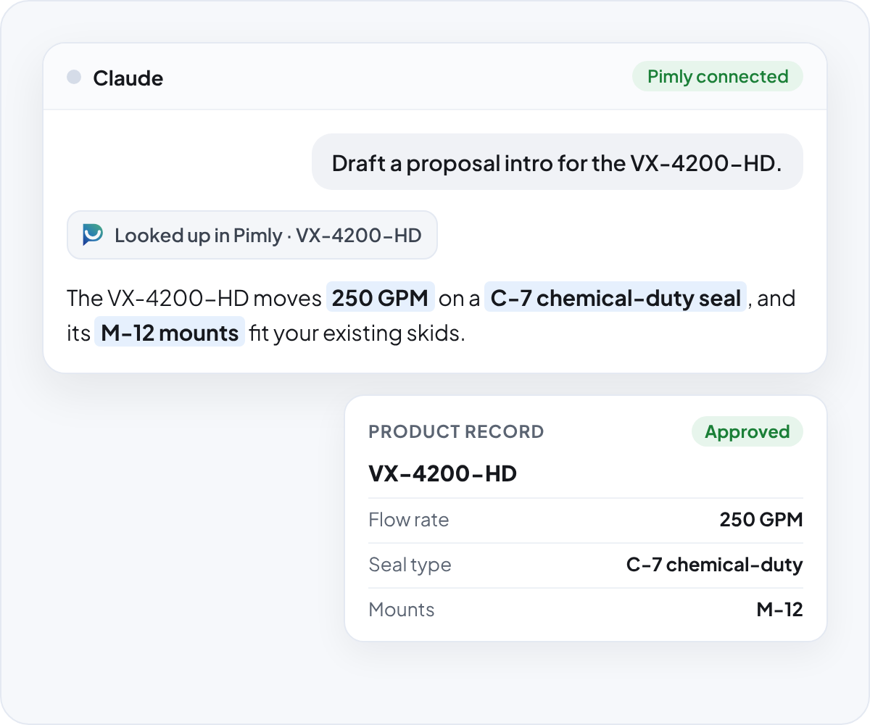The height and width of the screenshot is (725, 870).
Task: Select the Mounts row label
Action: tap(402, 610)
